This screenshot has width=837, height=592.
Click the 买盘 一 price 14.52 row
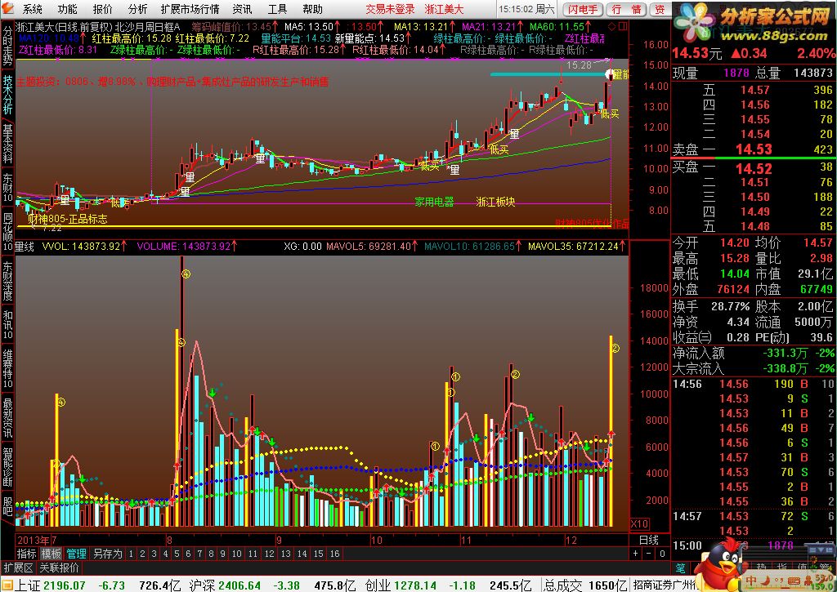753,168
